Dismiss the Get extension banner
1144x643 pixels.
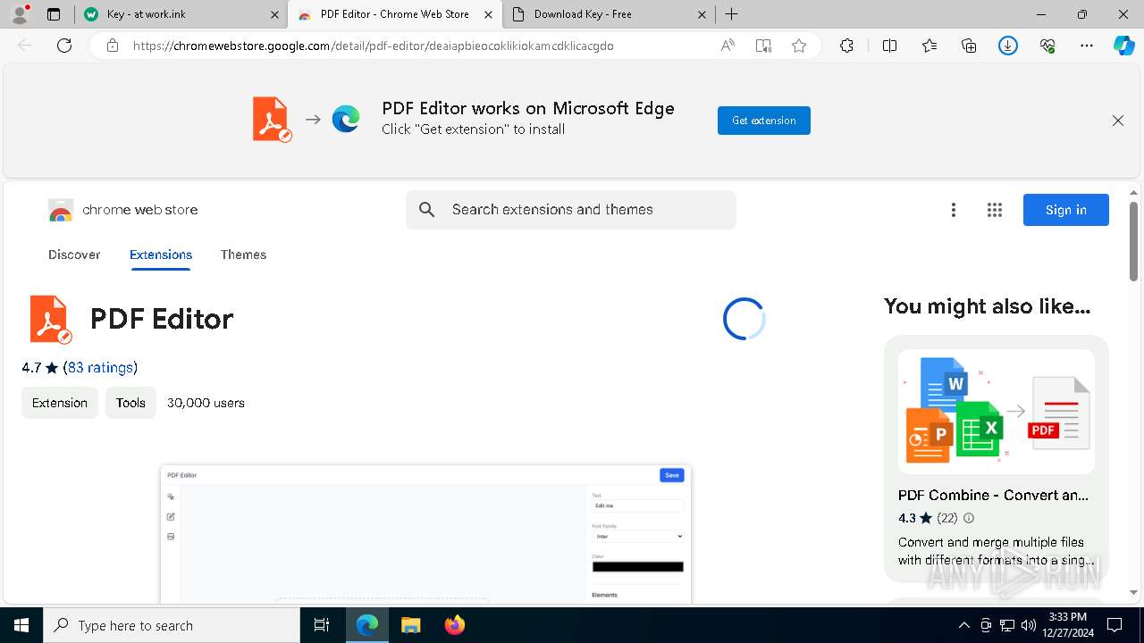tap(1117, 121)
